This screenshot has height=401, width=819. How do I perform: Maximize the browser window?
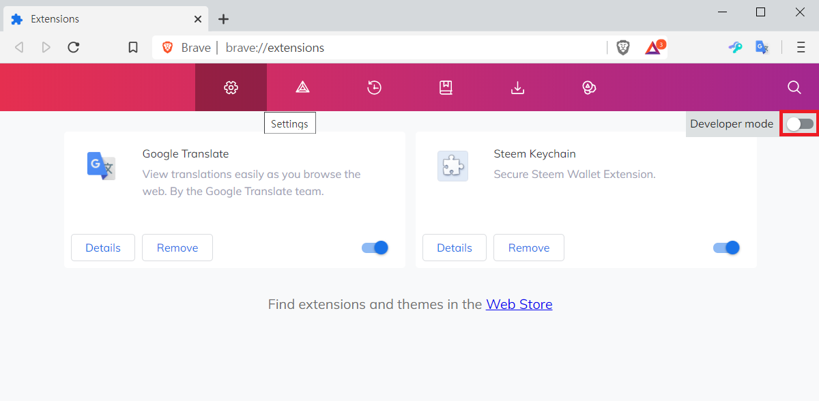761,12
